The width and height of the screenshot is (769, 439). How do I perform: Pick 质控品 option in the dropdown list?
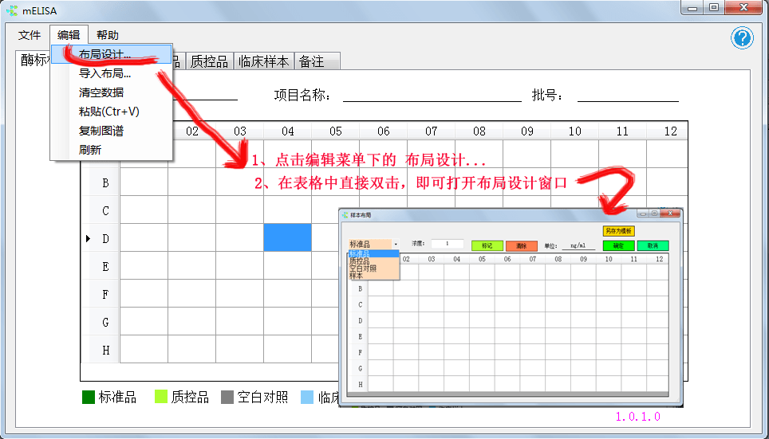[x=373, y=261]
